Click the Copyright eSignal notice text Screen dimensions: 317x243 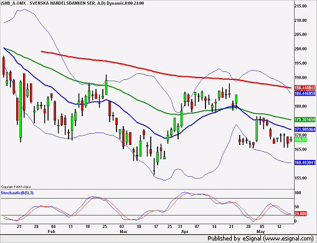tap(16, 187)
